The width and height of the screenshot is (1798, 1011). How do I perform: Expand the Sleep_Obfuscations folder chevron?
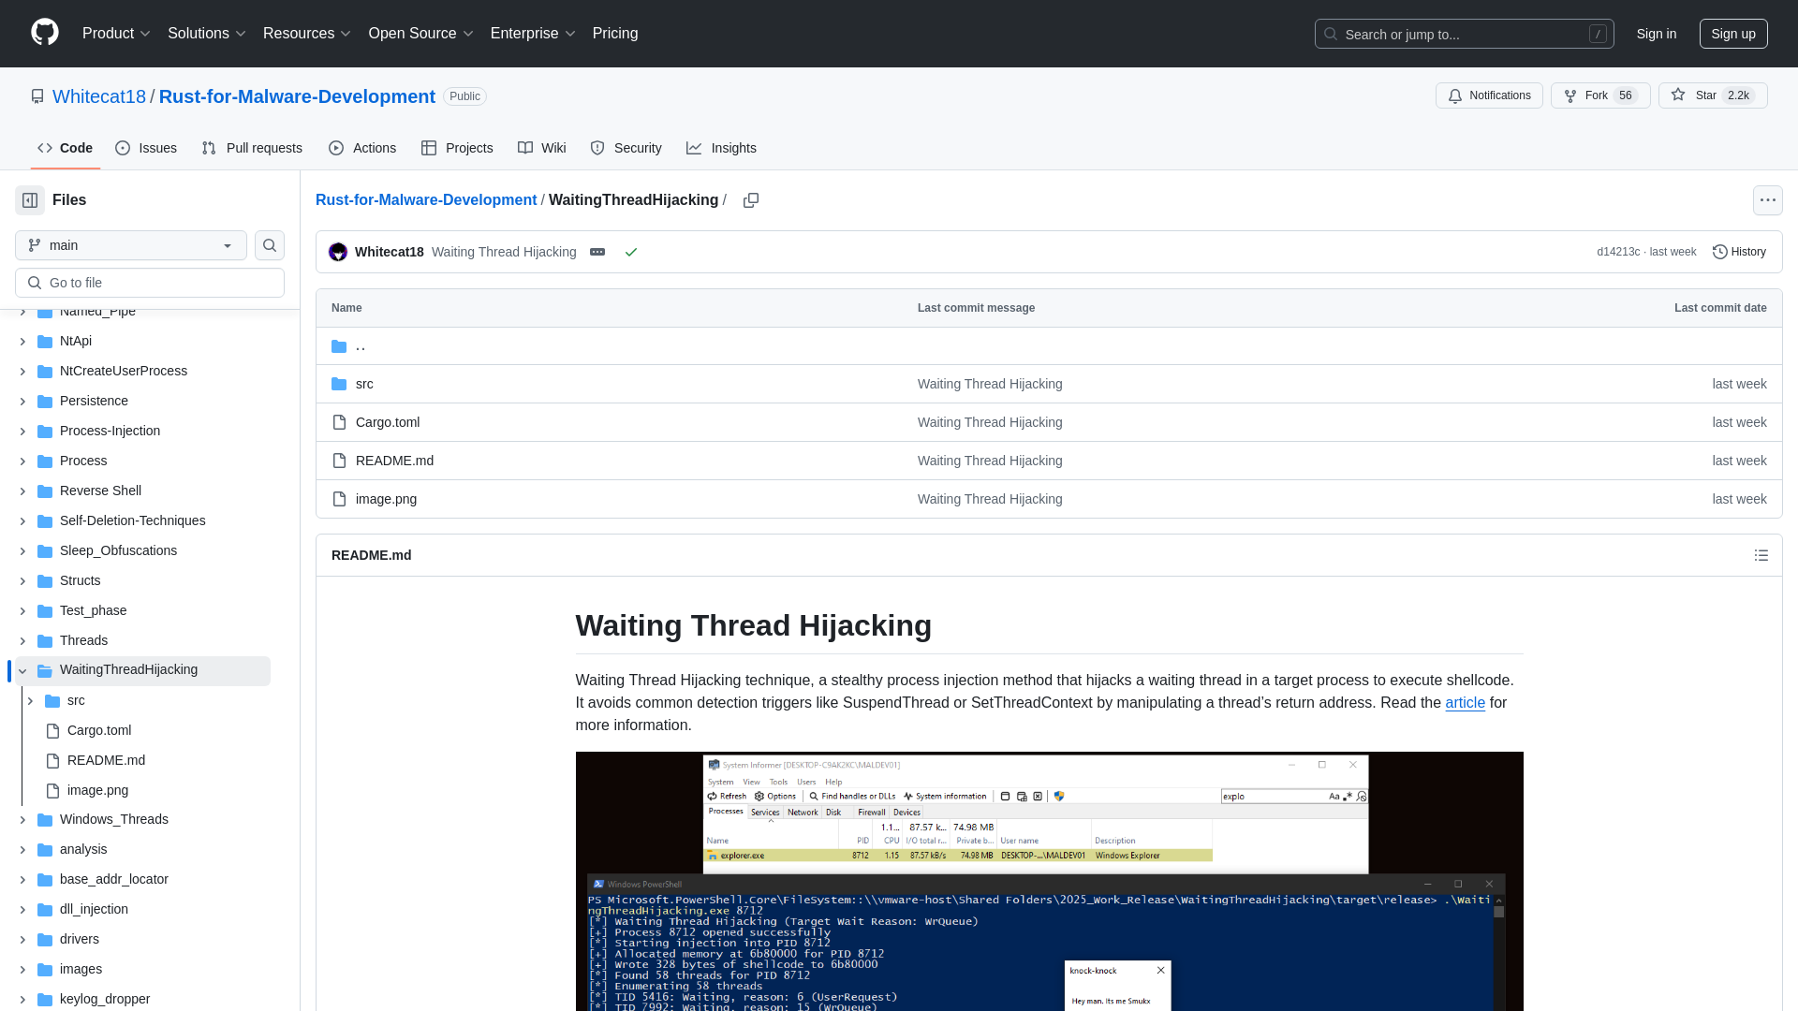coord(22,551)
